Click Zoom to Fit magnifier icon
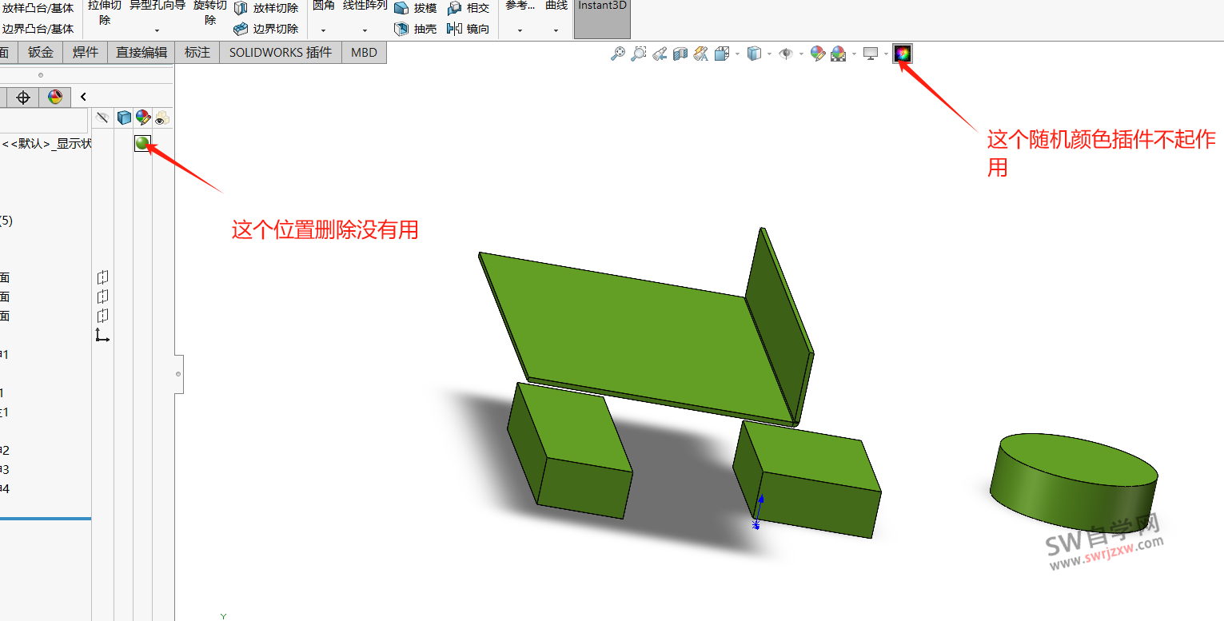 click(617, 54)
